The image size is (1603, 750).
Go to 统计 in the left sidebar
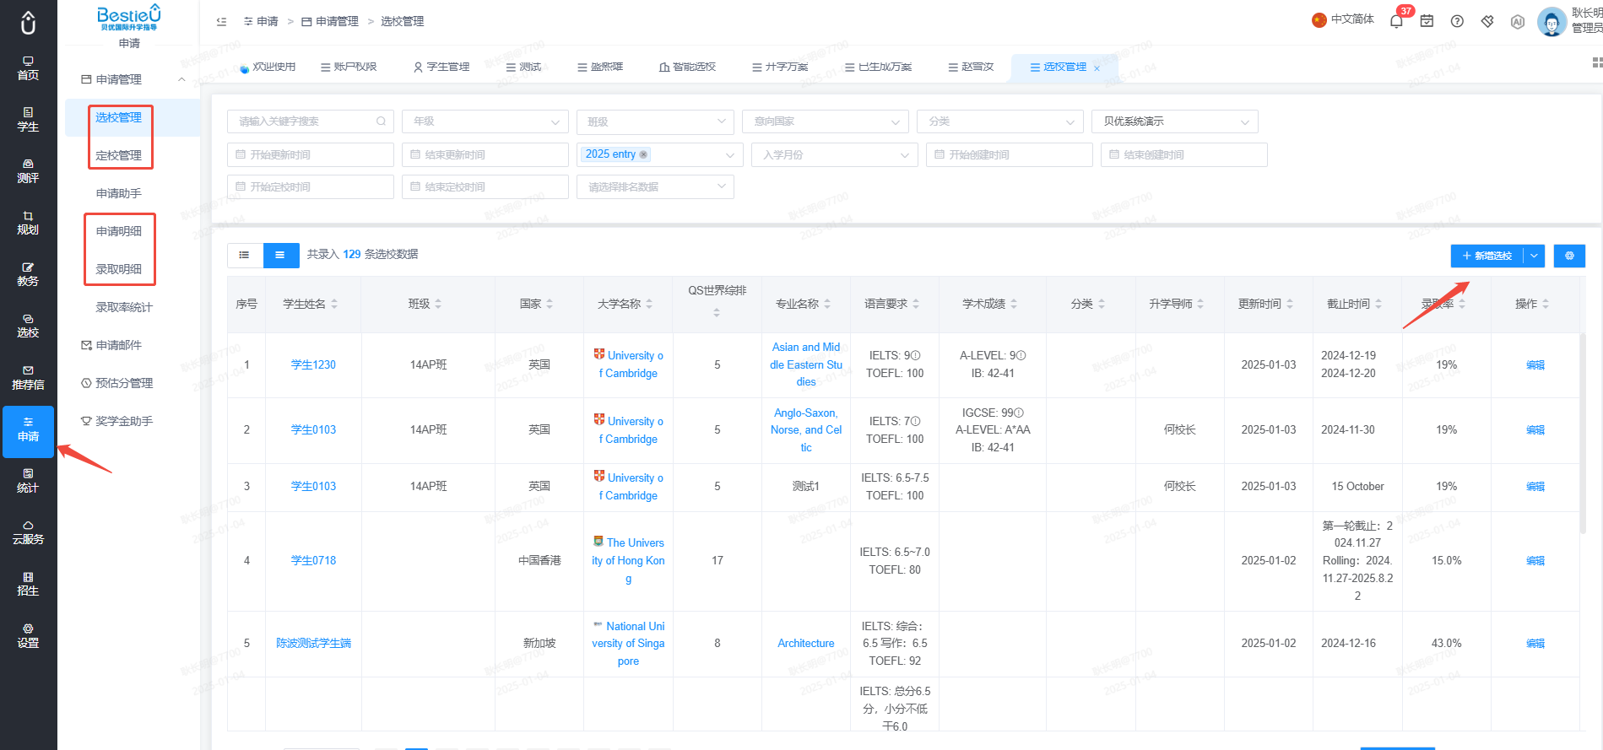28,480
